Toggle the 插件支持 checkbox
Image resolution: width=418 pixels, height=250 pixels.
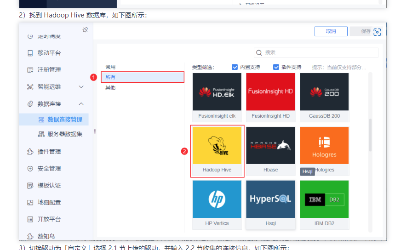pyautogui.click(x=276, y=67)
